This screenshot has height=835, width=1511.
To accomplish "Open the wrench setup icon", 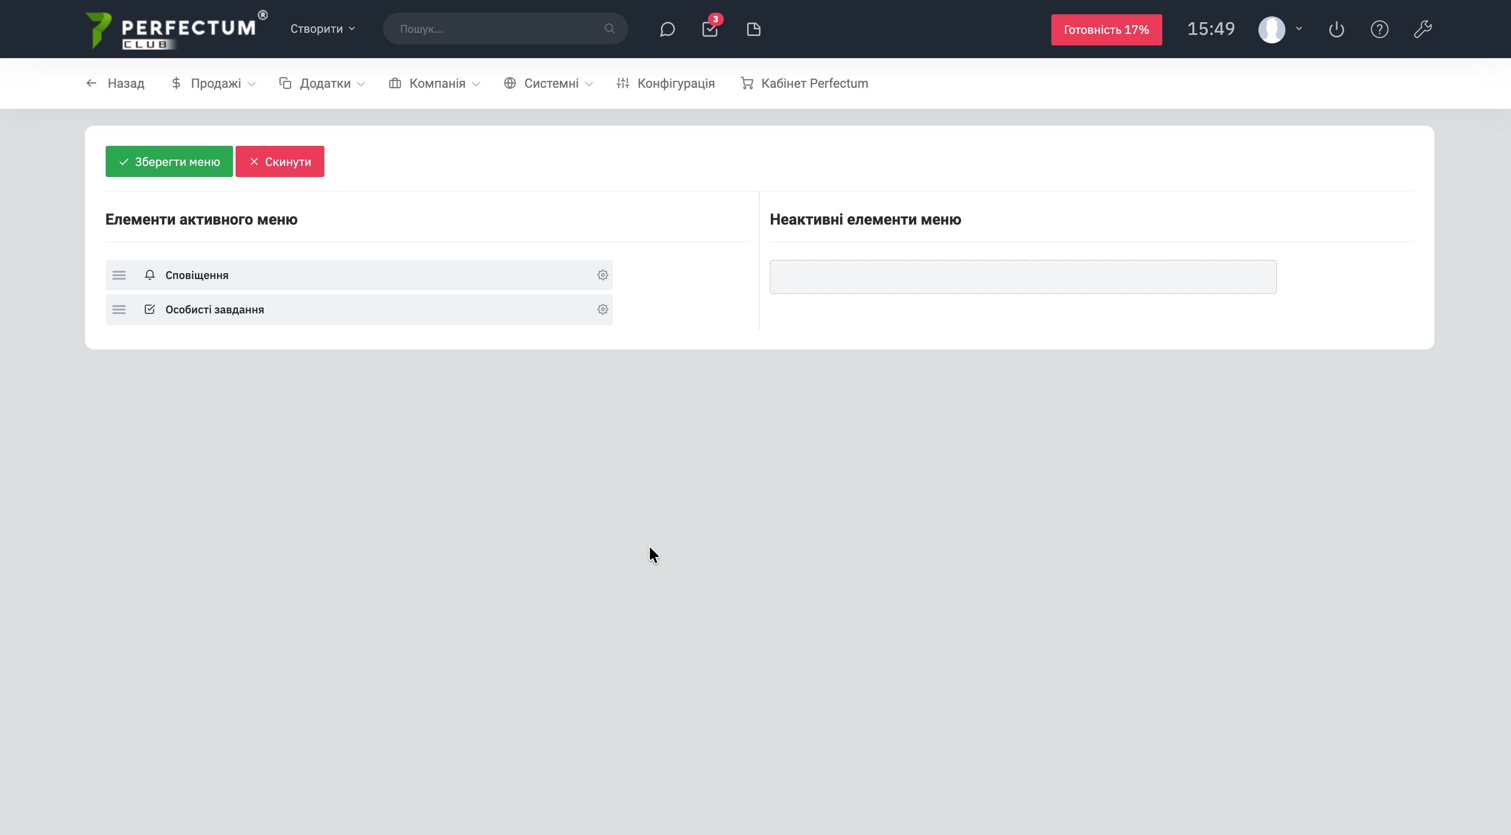I will pyautogui.click(x=1422, y=30).
